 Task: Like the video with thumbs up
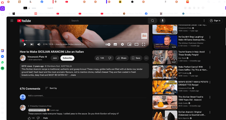100,58
